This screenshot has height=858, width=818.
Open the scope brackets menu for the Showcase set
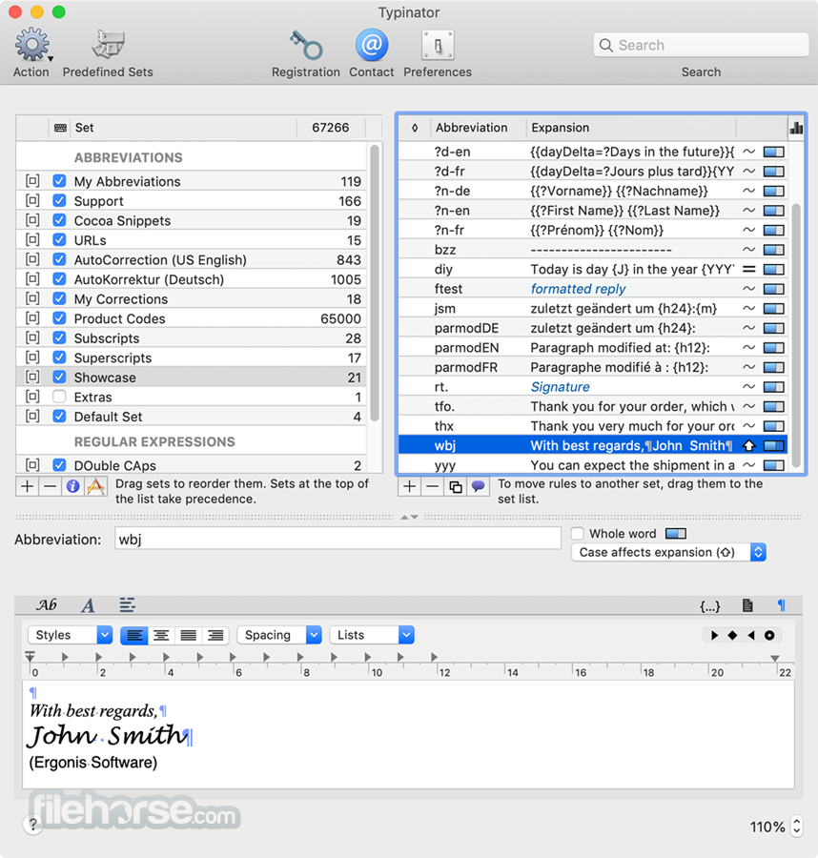32,377
